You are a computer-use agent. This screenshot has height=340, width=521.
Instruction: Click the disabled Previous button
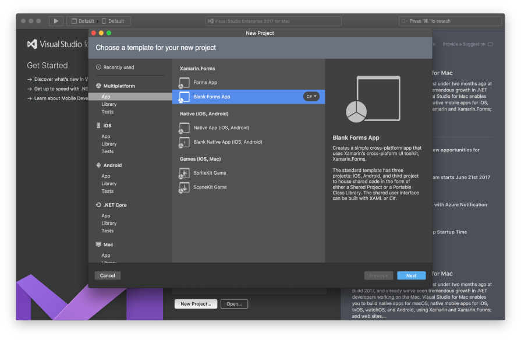[378, 275]
